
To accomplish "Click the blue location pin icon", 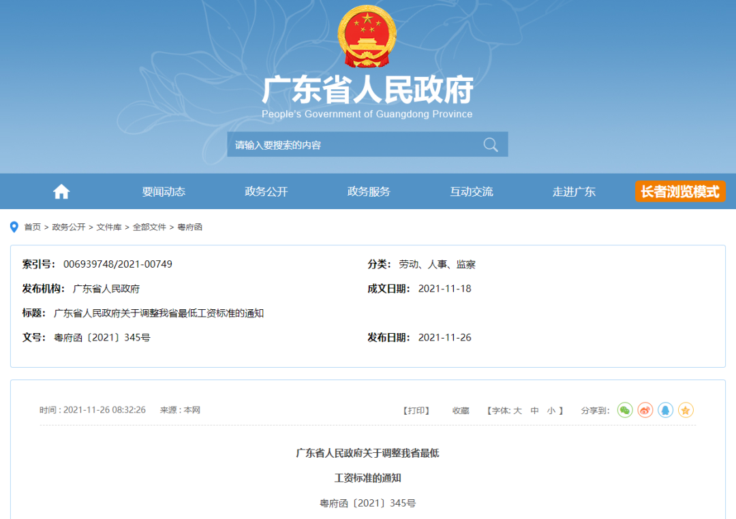I will pos(14,227).
